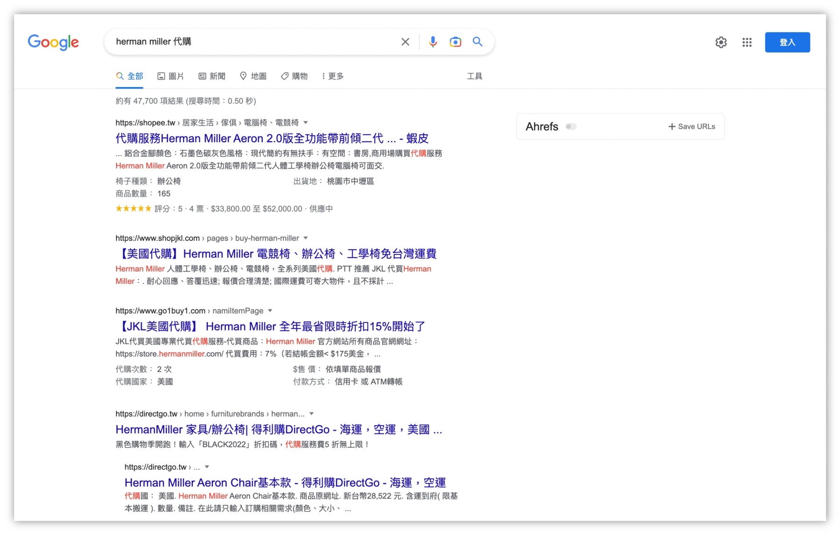Open dropdown arrow beside shopjkl.com URL

coord(306,238)
